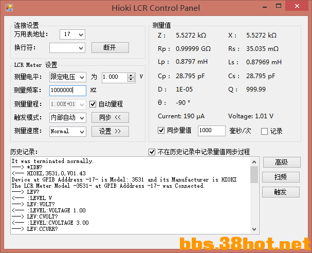Click log line ':LEVEL:CVOLTAGE 3.00'
The image size is (312, 253).
point(59,223)
